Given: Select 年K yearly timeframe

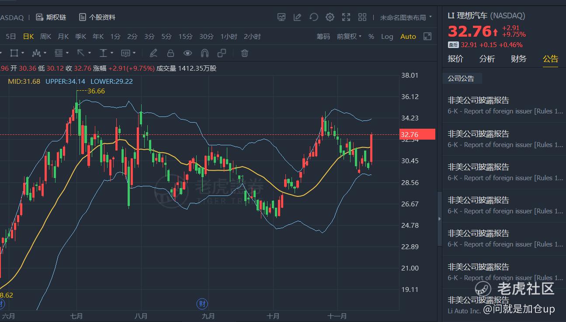Looking at the screenshot, I should (x=98, y=37).
